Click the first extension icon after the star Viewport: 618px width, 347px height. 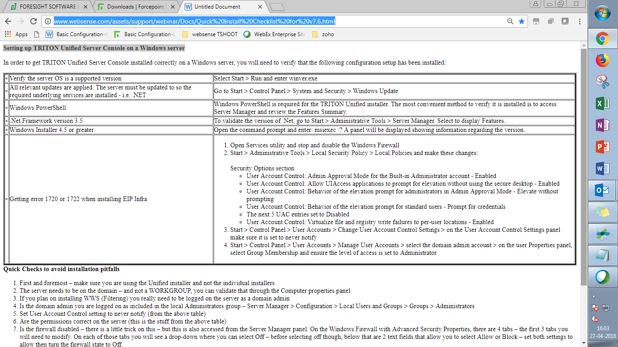[x=536, y=21]
